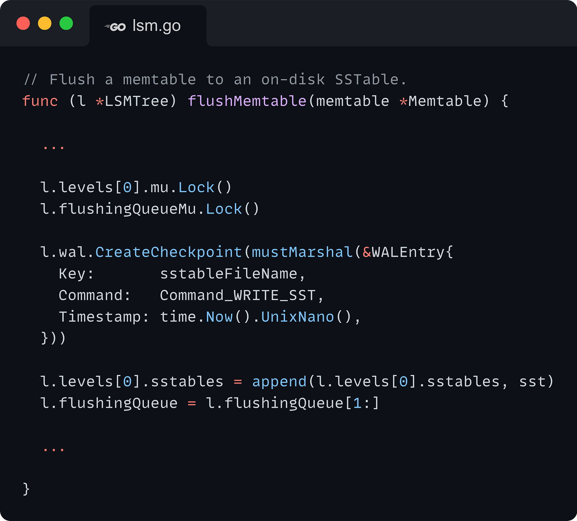Click the green zoom circle icon
Viewport: 577px width, 521px height.
[x=66, y=23]
